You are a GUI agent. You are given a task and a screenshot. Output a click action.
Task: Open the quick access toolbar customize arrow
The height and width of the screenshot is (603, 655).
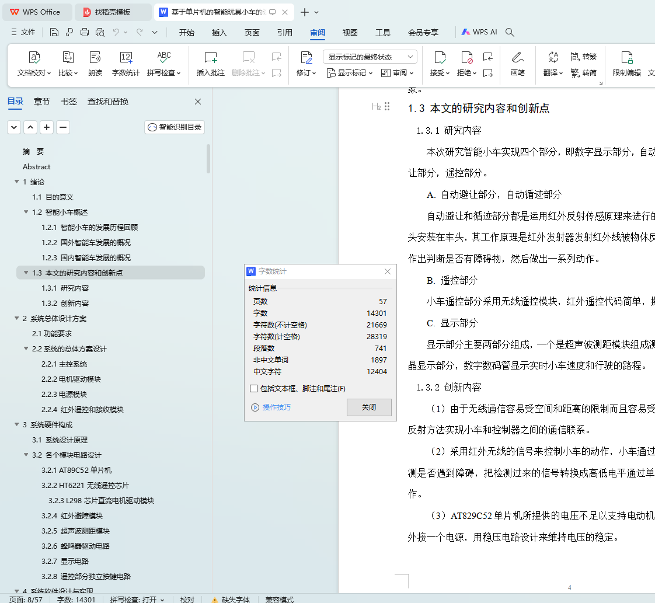point(155,32)
